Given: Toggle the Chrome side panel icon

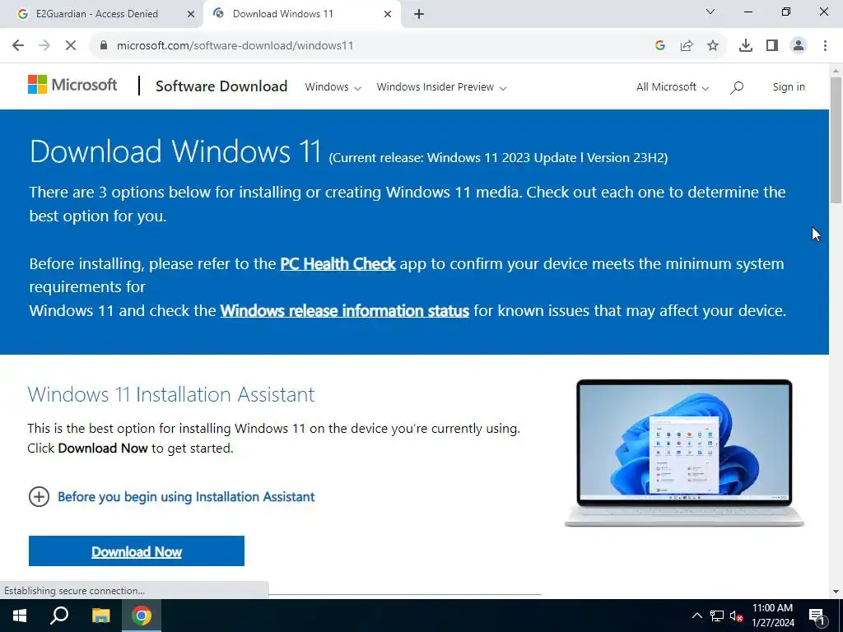Looking at the screenshot, I should click(x=772, y=45).
